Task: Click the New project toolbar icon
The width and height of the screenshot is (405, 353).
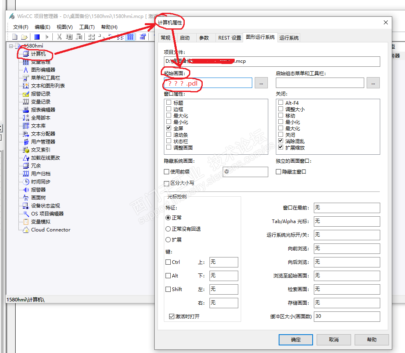Action: [15, 37]
